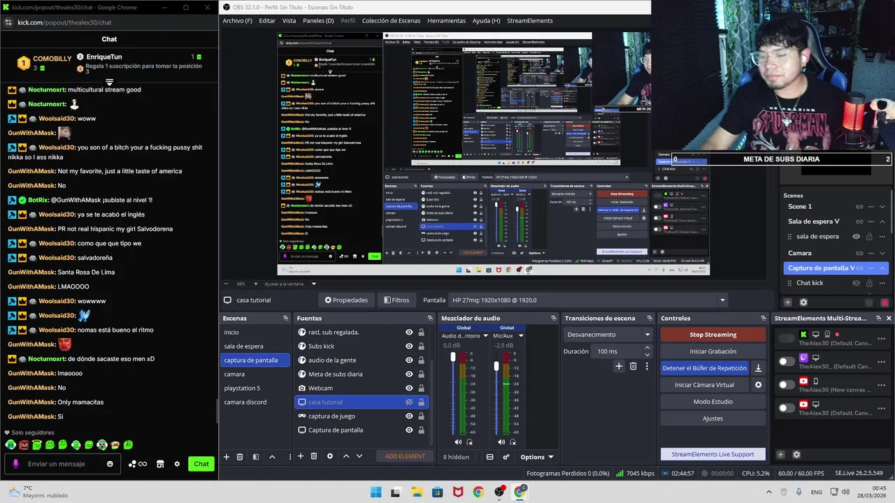Screen dimensions: 895x503
Task: Enable the YouTube Default Canvas output toggle
Action: (x=787, y=408)
